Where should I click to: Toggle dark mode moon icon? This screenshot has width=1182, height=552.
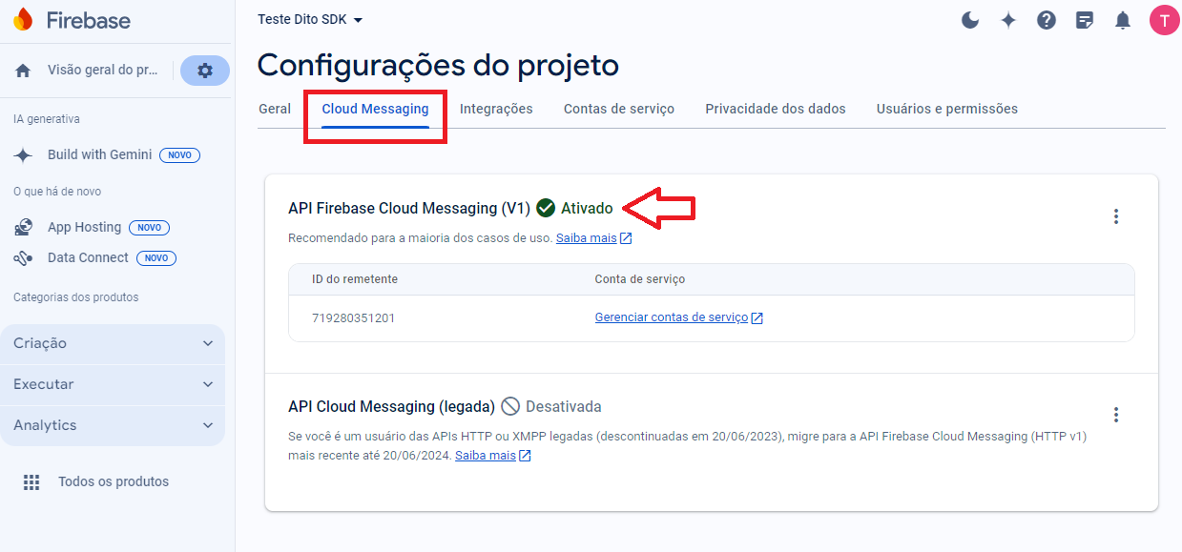coord(970,20)
